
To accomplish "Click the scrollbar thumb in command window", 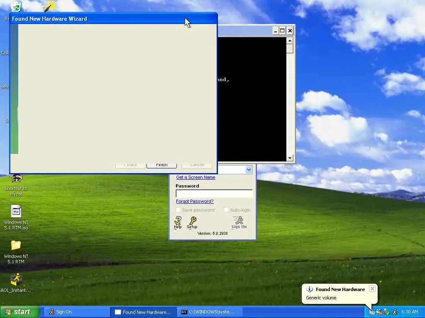I will (x=290, y=49).
